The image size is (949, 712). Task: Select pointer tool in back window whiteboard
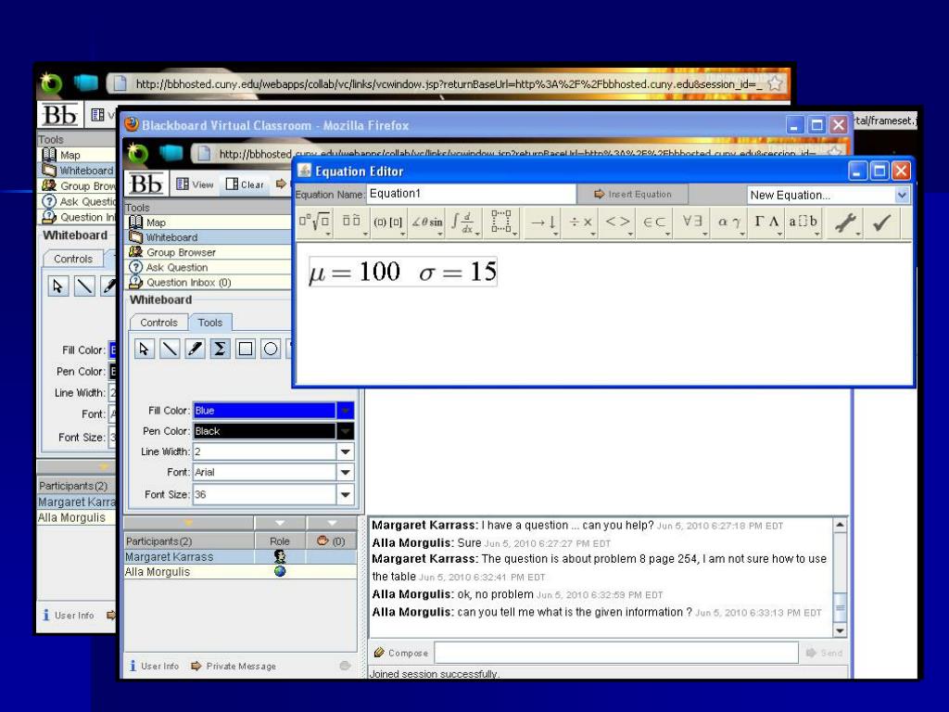58,286
